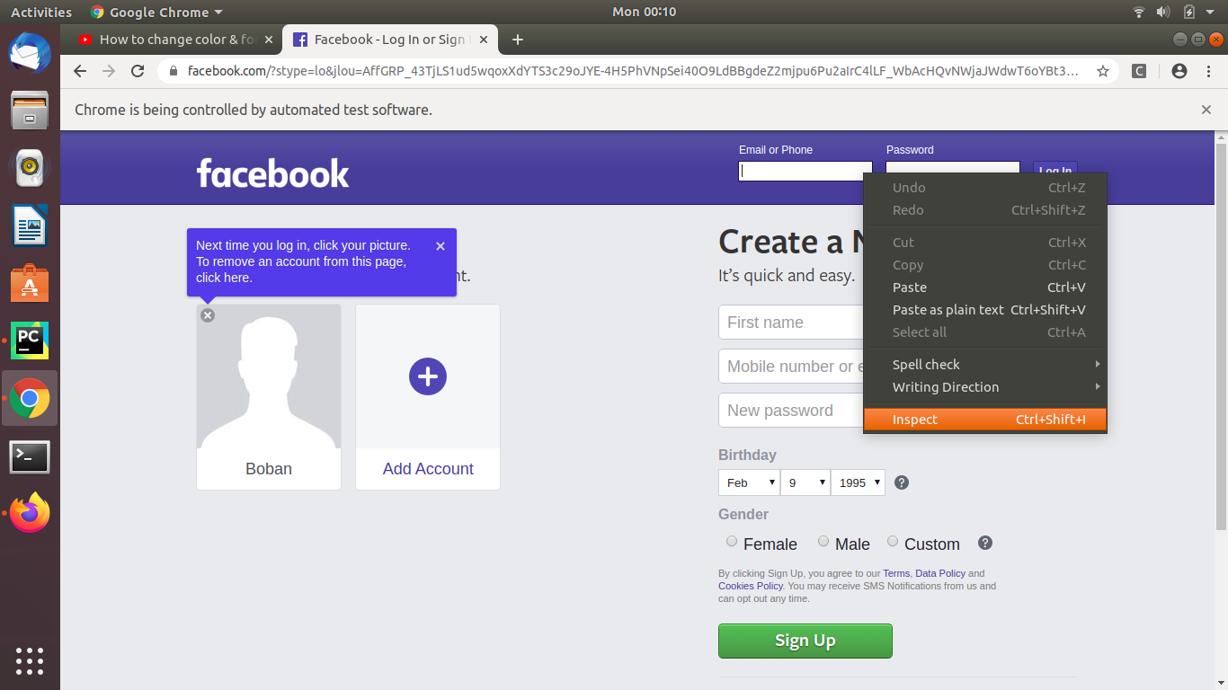Click the Email or Phone field
The width and height of the screenshot is (1228, 690).
coord(805,171)
